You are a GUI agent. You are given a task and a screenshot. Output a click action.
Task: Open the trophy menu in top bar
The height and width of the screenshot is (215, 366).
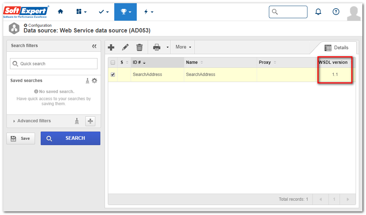[x=126, y=12]
